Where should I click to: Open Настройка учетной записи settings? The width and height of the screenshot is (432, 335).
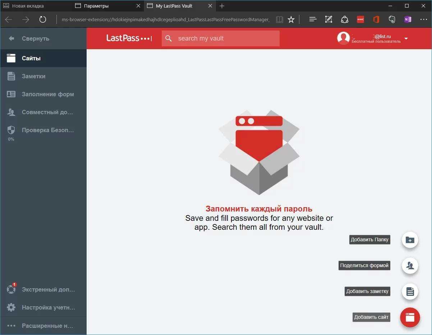pos(48,307)
